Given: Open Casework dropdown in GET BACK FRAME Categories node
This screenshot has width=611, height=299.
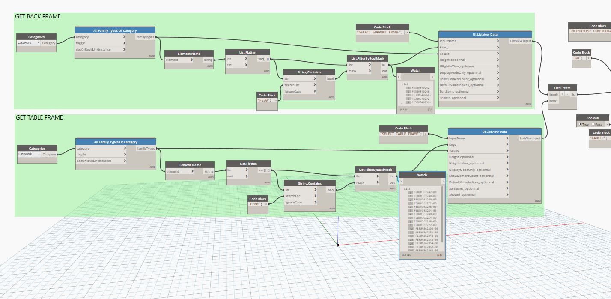Looking at the screenshot, I should pos(29,43).
